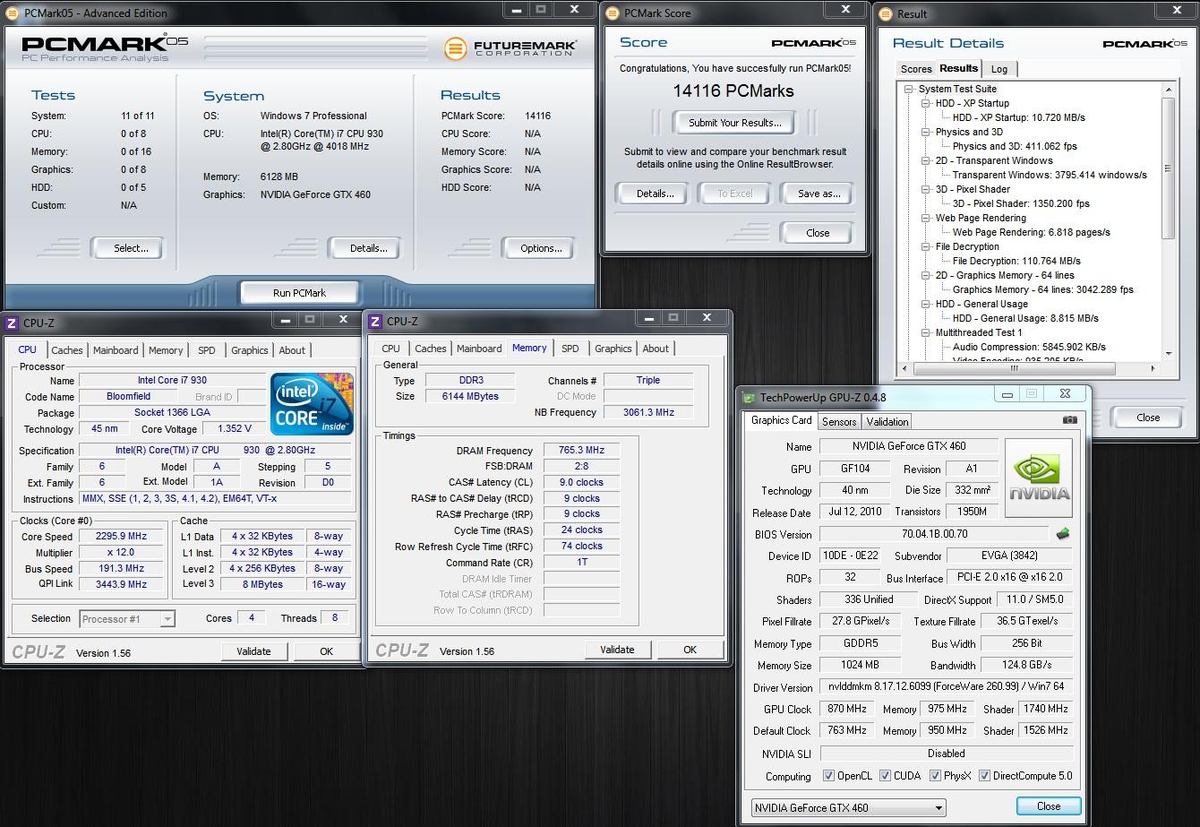The image size is (1200, 827).
Task: Open the Validation tab in GPU-Z
Action: click(x=887, y=422)
